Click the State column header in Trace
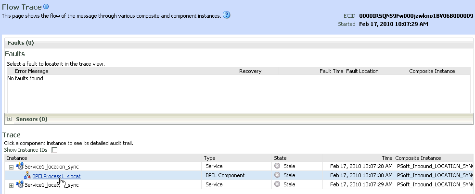The image size is (475, 194). (x=280, y=158)
